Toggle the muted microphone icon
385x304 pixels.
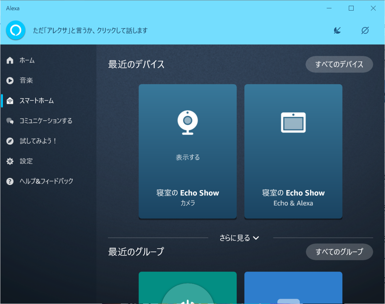click(x=337, y=30)
